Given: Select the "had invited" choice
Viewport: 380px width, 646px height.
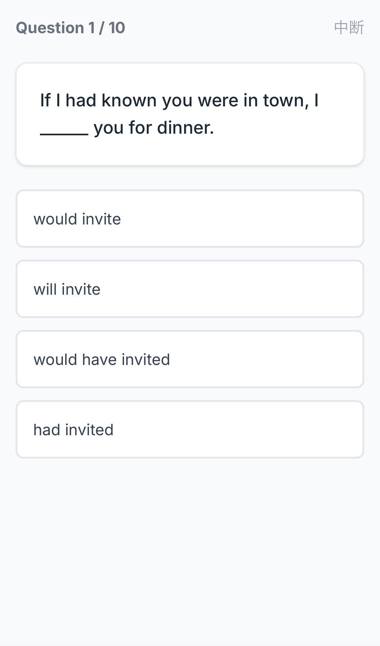Looking at the screenshot, I should [190, 430].
